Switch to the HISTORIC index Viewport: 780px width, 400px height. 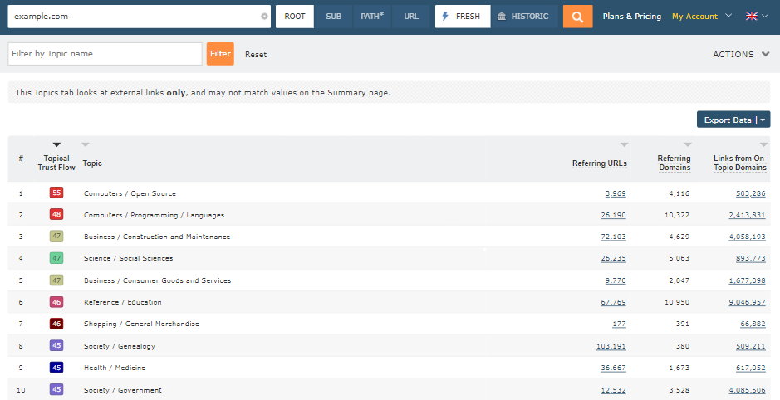[522, 16]
